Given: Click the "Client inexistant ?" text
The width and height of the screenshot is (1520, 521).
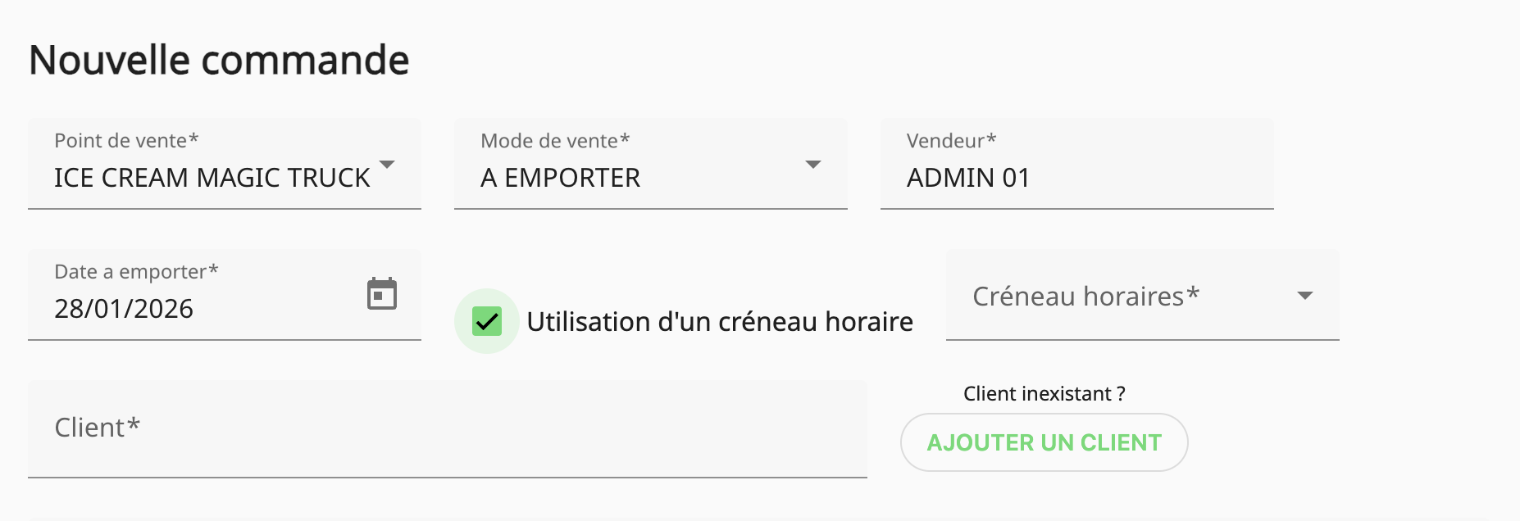Looking at the screenshot, I should [x=1044, y=394].
